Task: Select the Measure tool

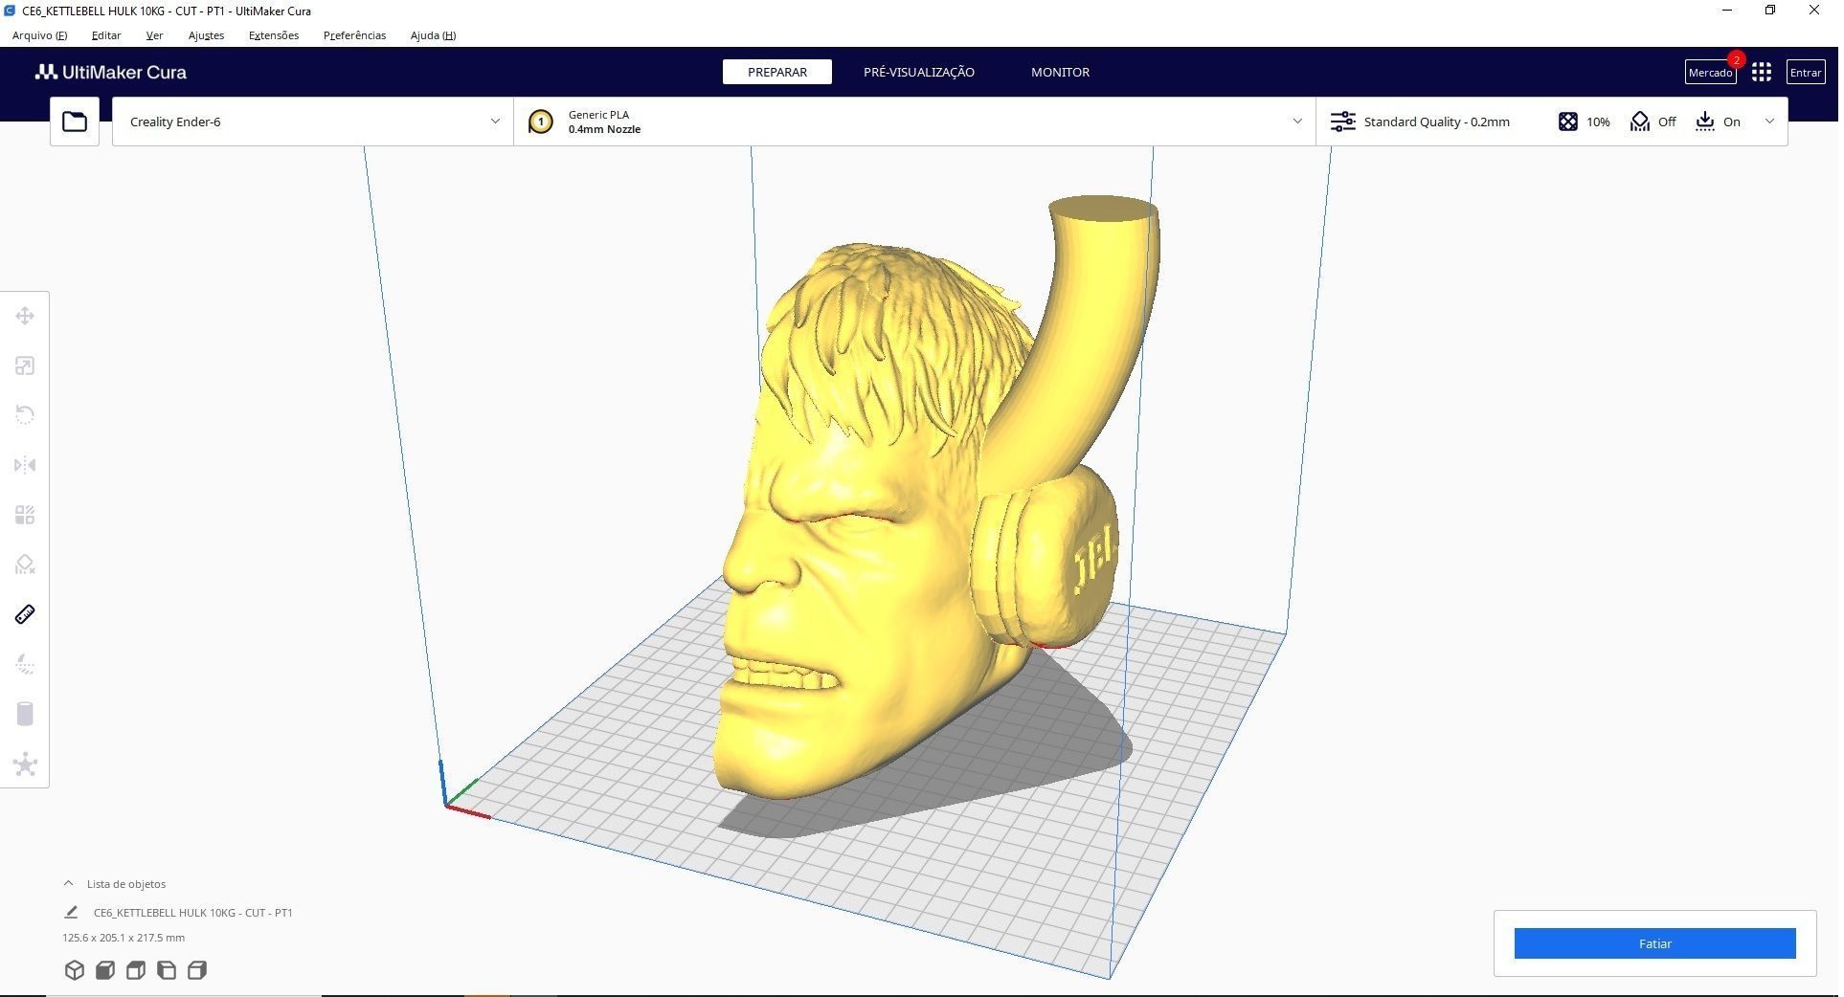Action: (25, 614)
